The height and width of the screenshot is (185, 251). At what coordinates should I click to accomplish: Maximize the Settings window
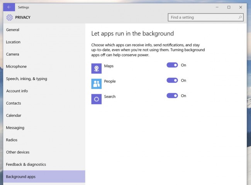coord(229,7)
